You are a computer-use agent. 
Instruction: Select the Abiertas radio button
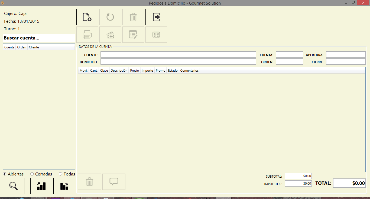coord(5,174)
